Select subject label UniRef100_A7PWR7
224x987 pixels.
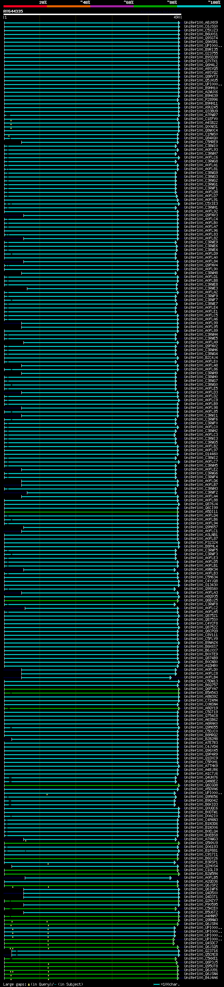201,115
